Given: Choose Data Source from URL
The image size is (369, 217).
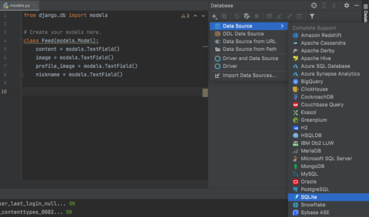Looking at the screenshot, I should pos(249,41).
